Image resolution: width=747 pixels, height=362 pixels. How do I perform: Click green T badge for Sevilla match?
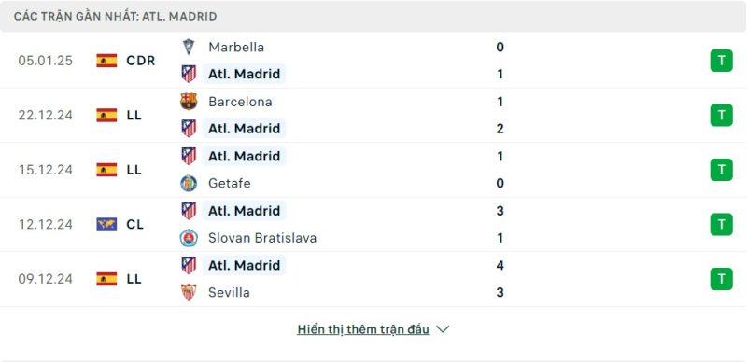click(x=721, y=279)
